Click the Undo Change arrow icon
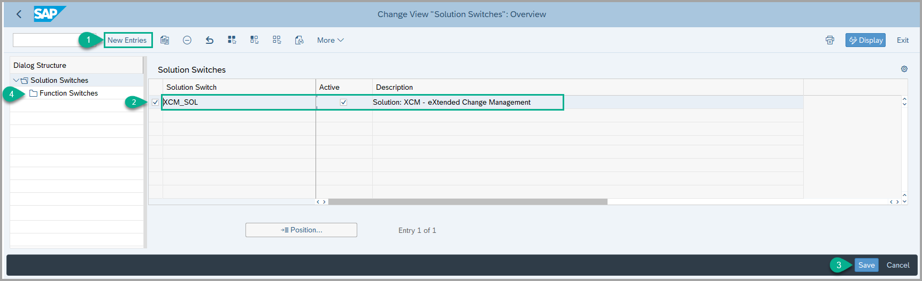922x281 pixels. click(x=210, y=40)
